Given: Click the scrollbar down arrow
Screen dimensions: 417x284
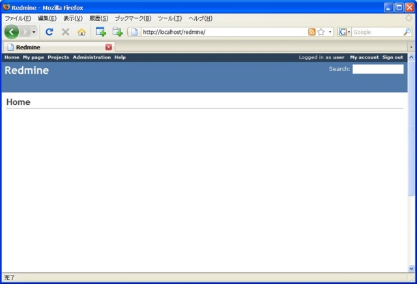Looking at the screenshot, I should 411,268.
